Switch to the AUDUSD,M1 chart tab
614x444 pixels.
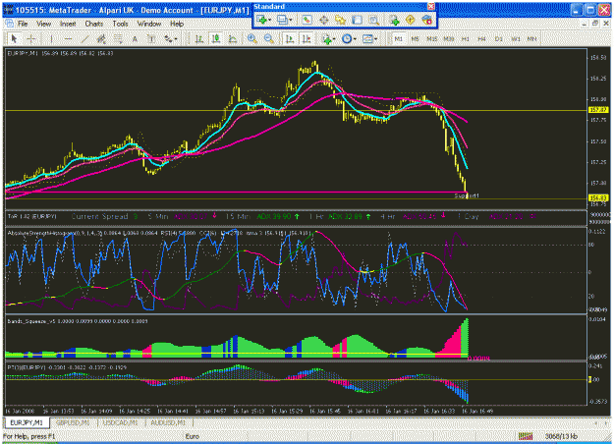point(168,422)
